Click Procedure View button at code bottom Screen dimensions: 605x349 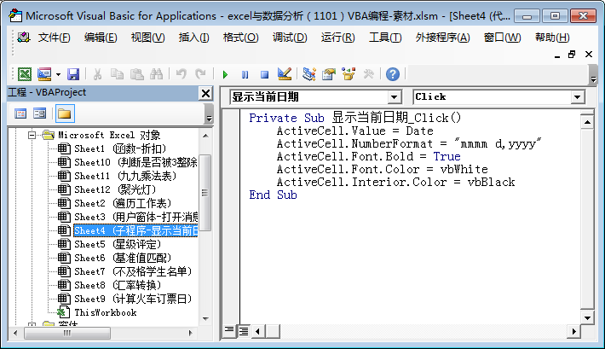[x=229, y=331]
